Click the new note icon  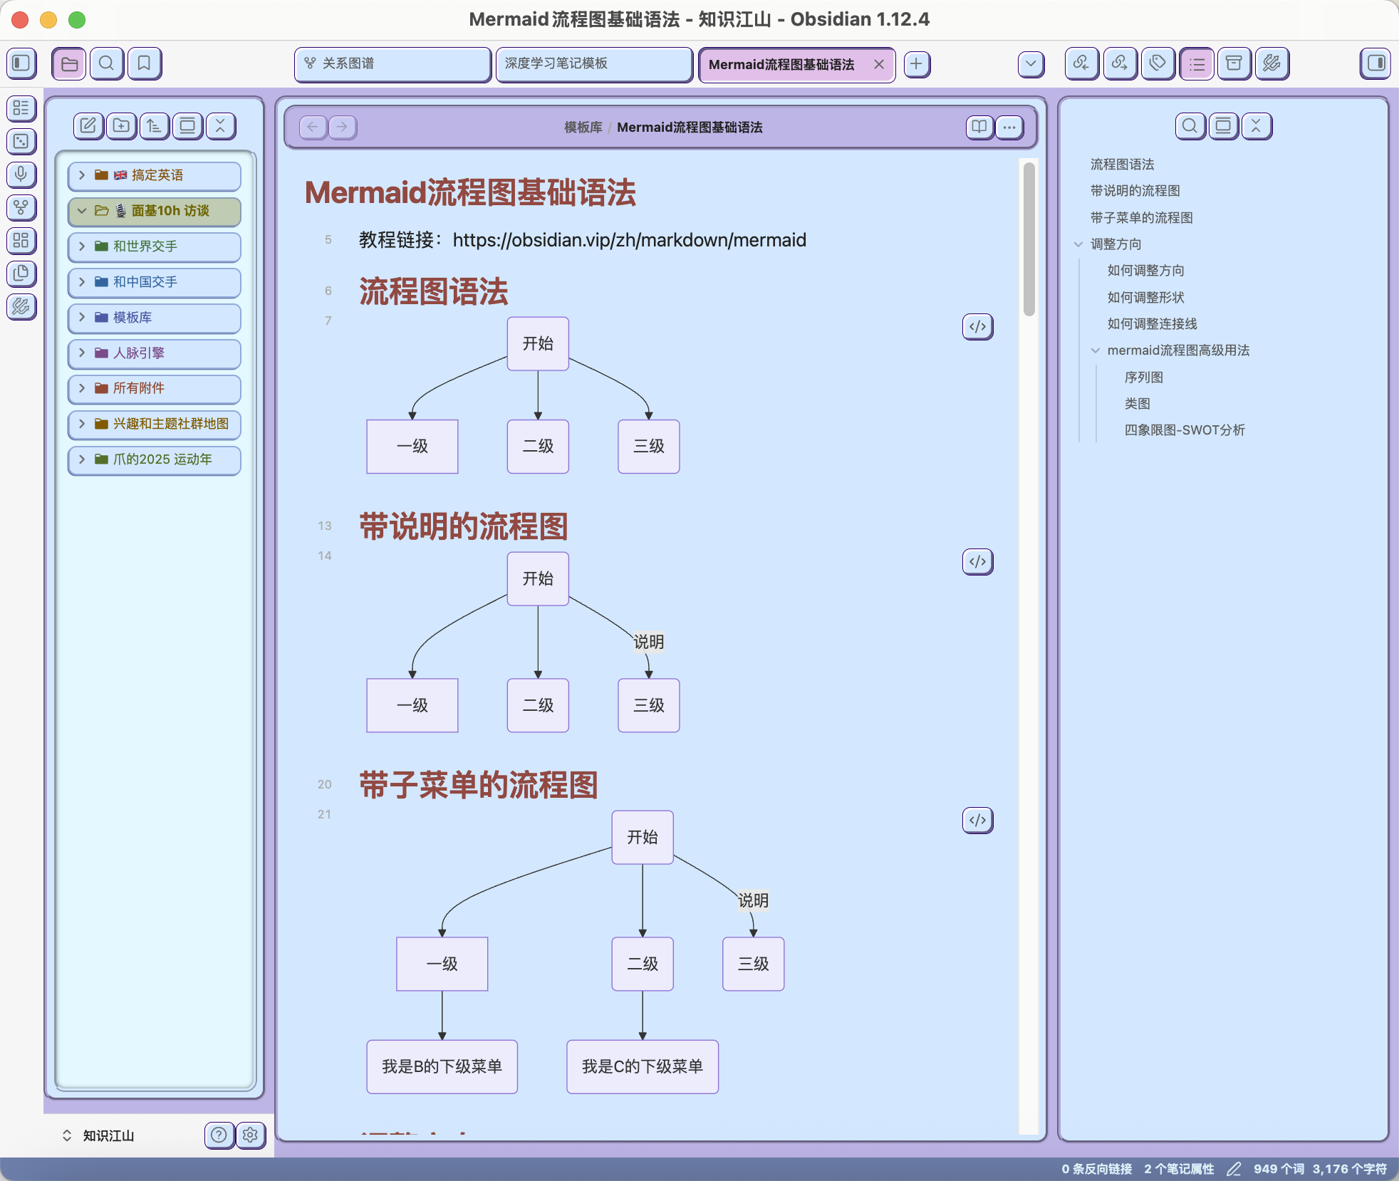click(x=88, y=126)
